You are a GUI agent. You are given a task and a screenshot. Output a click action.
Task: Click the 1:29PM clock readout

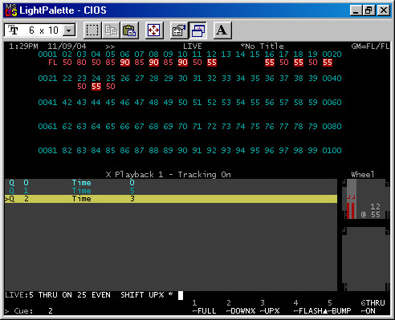pyautogui.click(x=23, y=47)
